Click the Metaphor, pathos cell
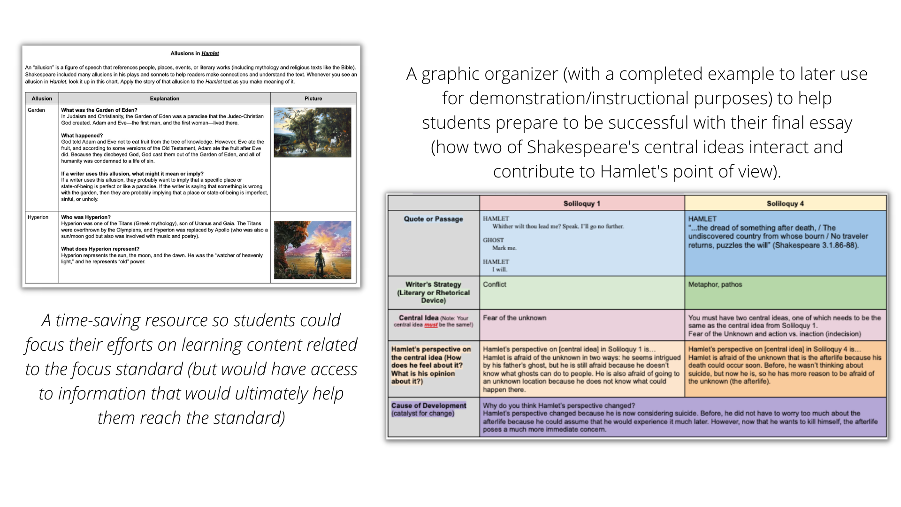 [715, 284]
